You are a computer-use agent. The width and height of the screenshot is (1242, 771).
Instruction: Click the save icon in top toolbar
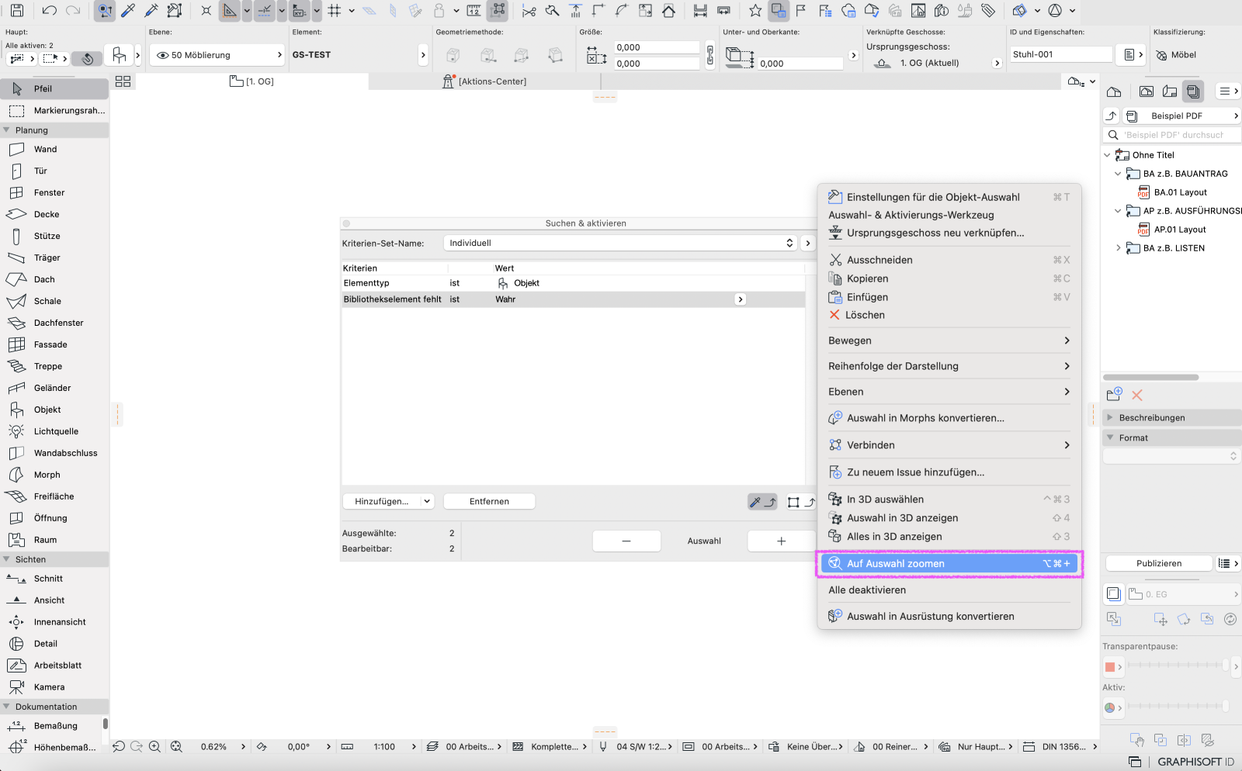(x=16, y=11)
